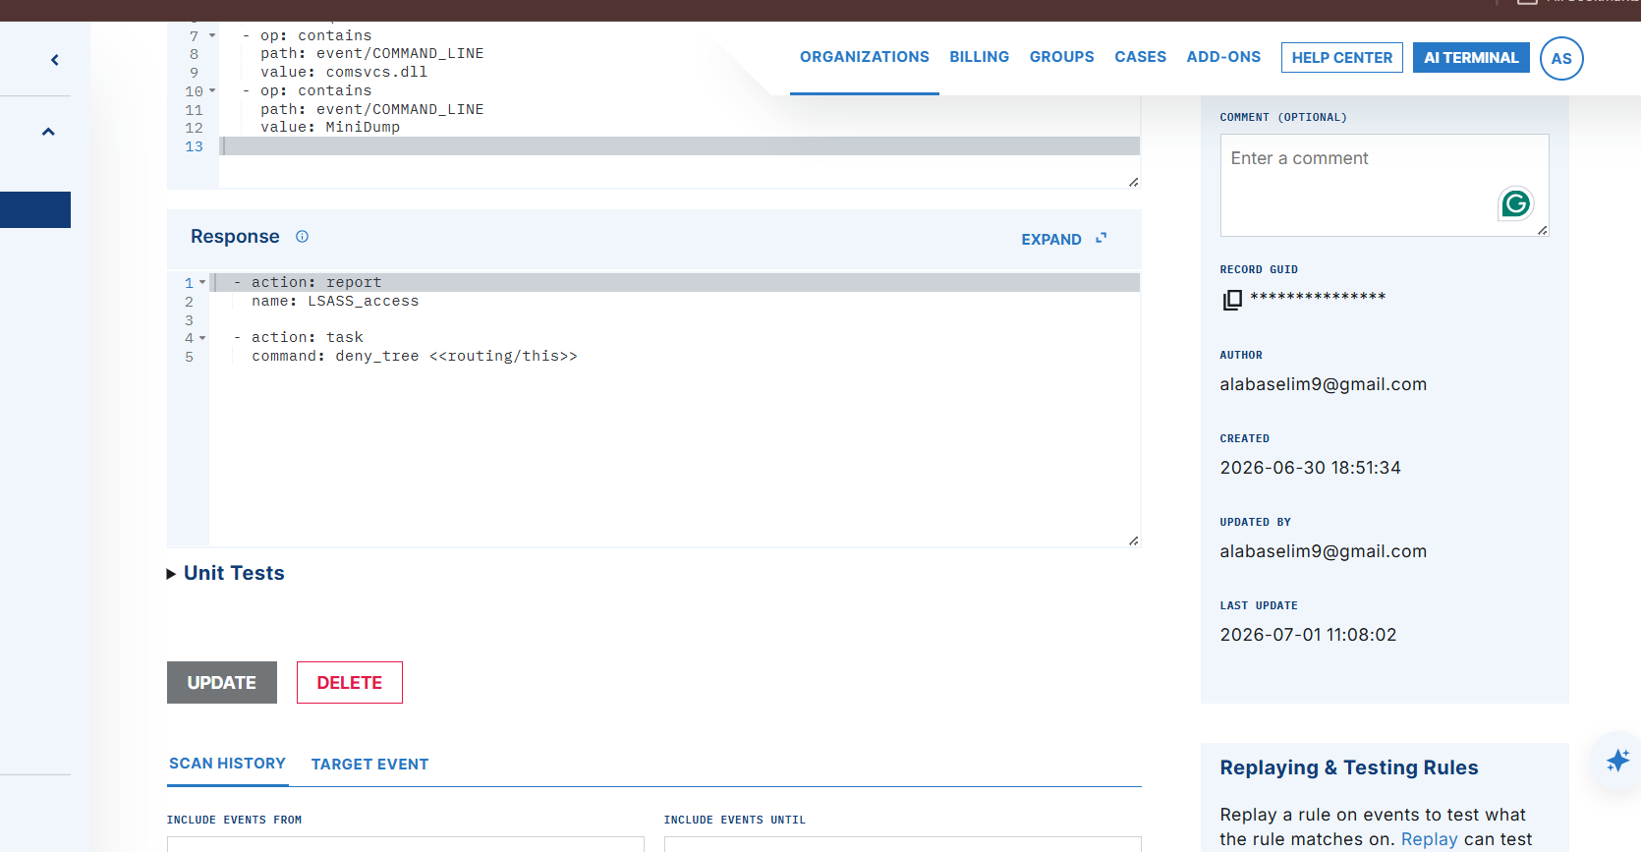
Task: Focus the comment text area
Action: tap(1385, 185)
